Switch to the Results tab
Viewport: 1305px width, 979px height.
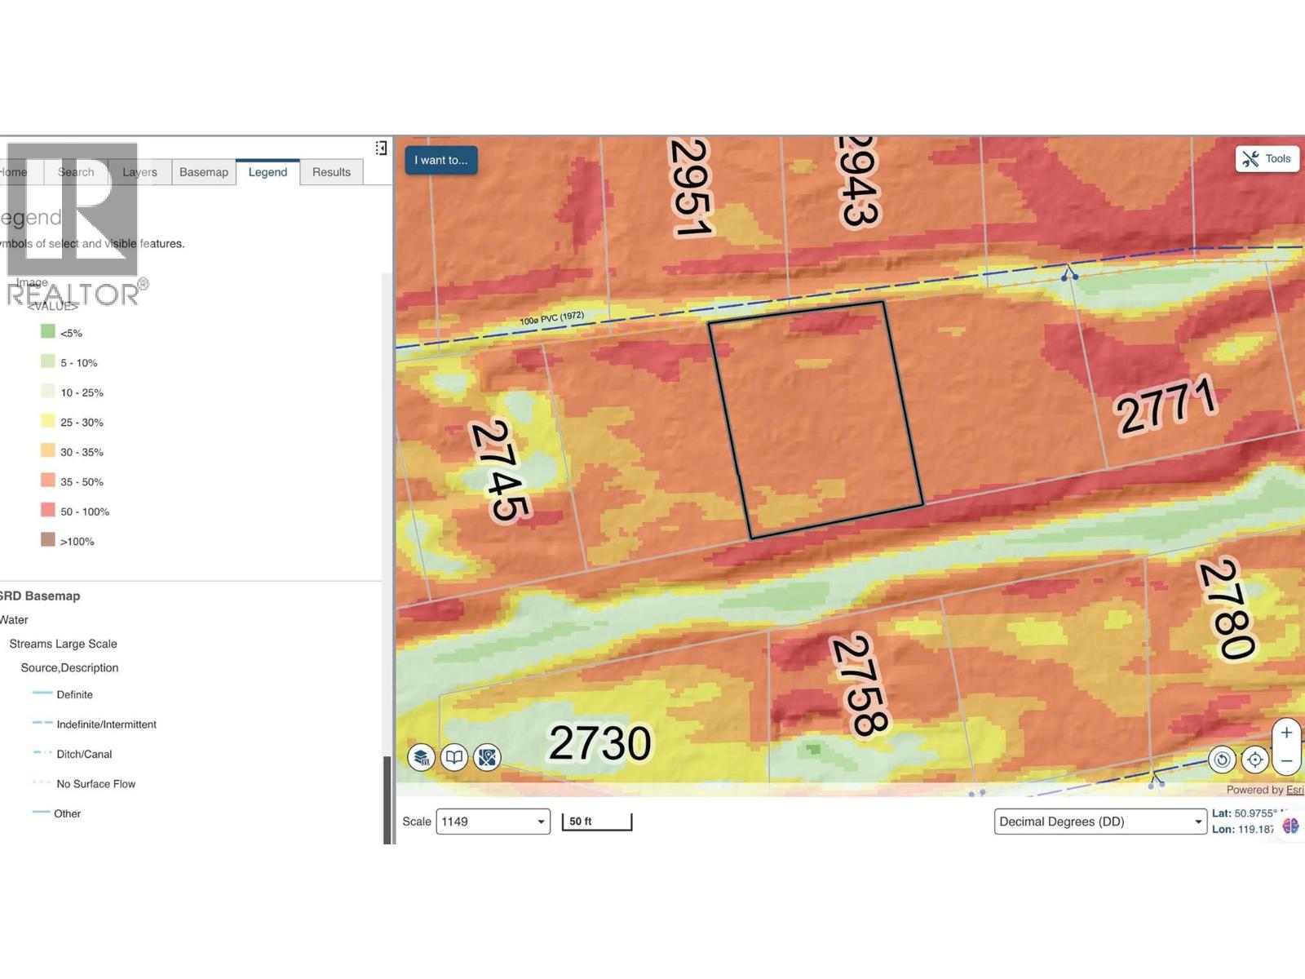click(331, 172)
